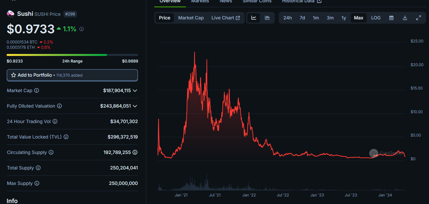This screenshot has height=204, width=429.
Task: Select the 7d time range
Action: [302, 18]
